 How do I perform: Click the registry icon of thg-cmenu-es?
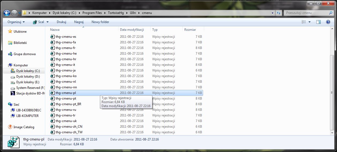click(x=52, y=37)
